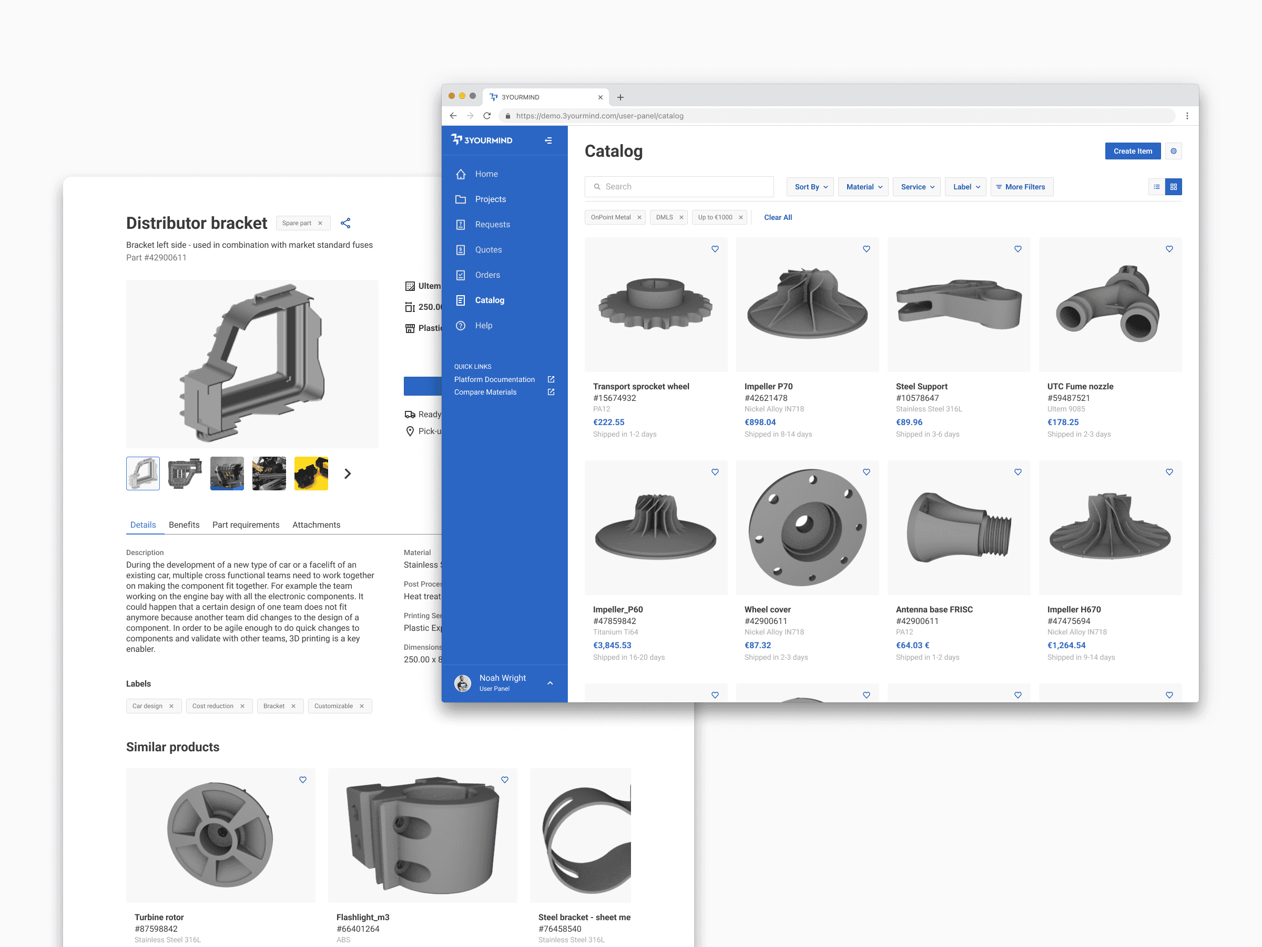This screenshot has height=947, width=1262.
Task: Click the share icon beside Distributor bracket
Action: [x=345, y=223]
